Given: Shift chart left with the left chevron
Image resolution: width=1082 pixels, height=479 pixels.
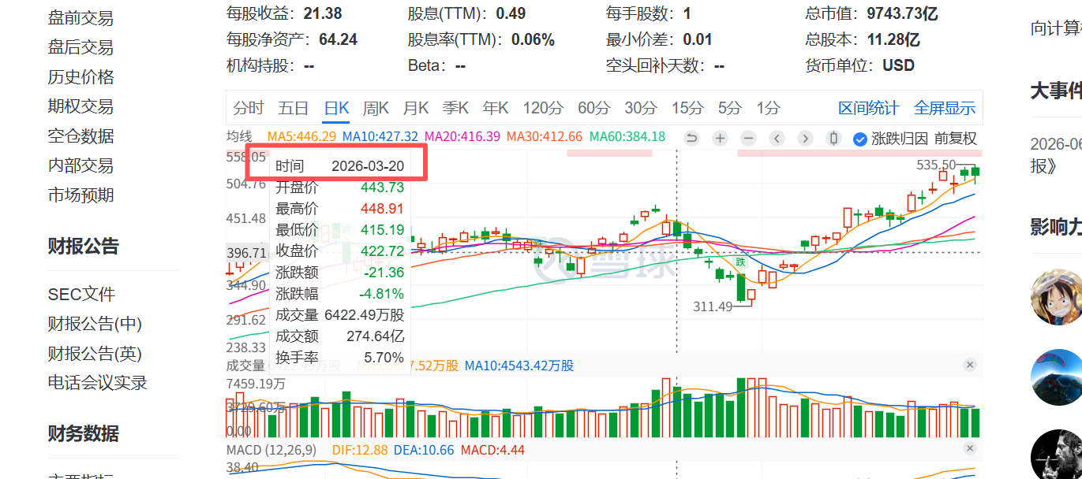Looking at the screenshot, I should pos(777,139).
